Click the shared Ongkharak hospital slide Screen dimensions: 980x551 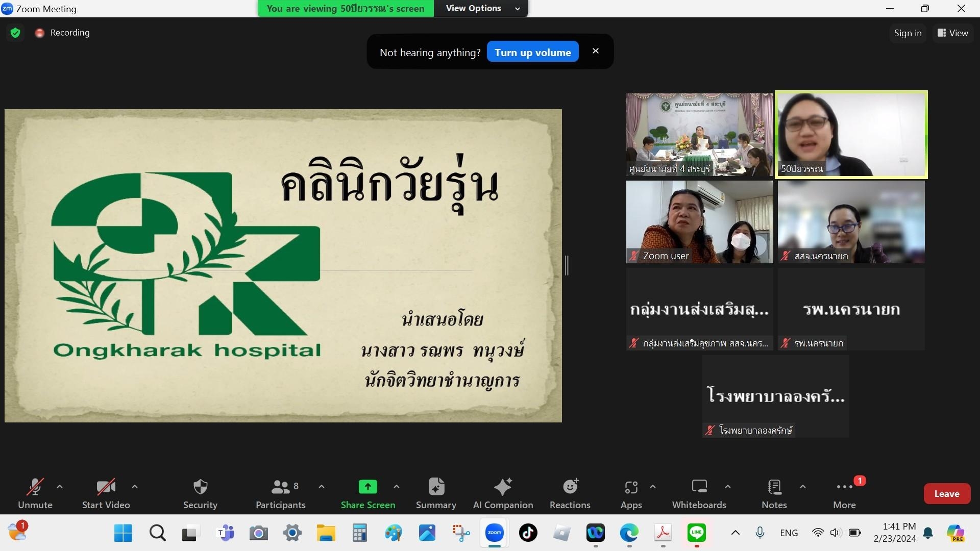click(283, 265)
